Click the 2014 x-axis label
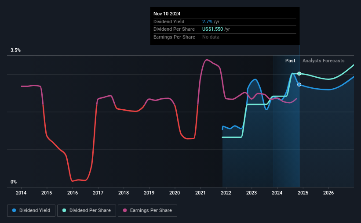 [x=21, y=193]
